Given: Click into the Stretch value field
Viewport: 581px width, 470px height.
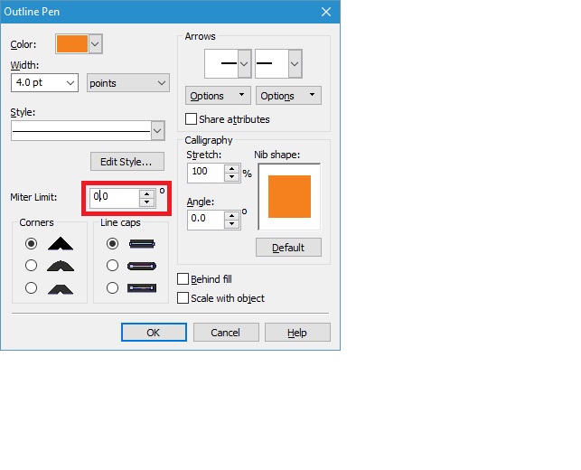Looking at the screenshot, I should click(206, 173).
